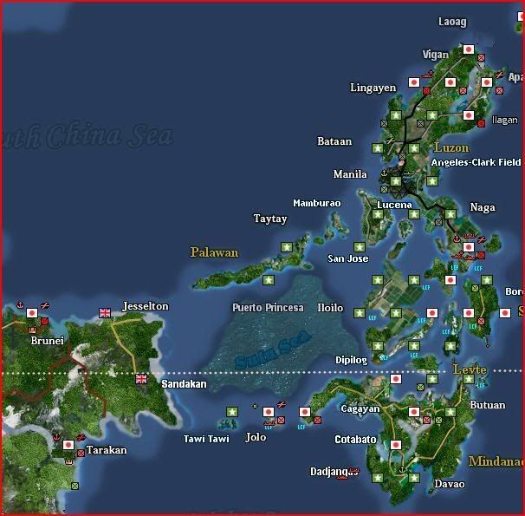Image resolution: width=525 pixels, height=516 pixels.
Task: Click the Laoag city label
Action: pos(452,22)
